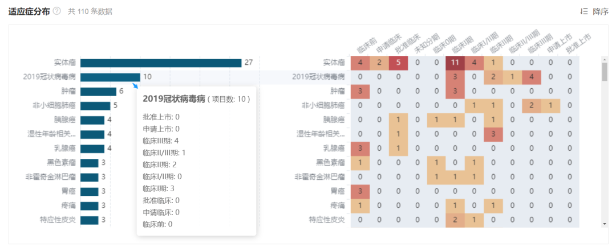Select the 实体瘤 bar showing 27
This screenshot has height=251, width=616.
point(161,63)
